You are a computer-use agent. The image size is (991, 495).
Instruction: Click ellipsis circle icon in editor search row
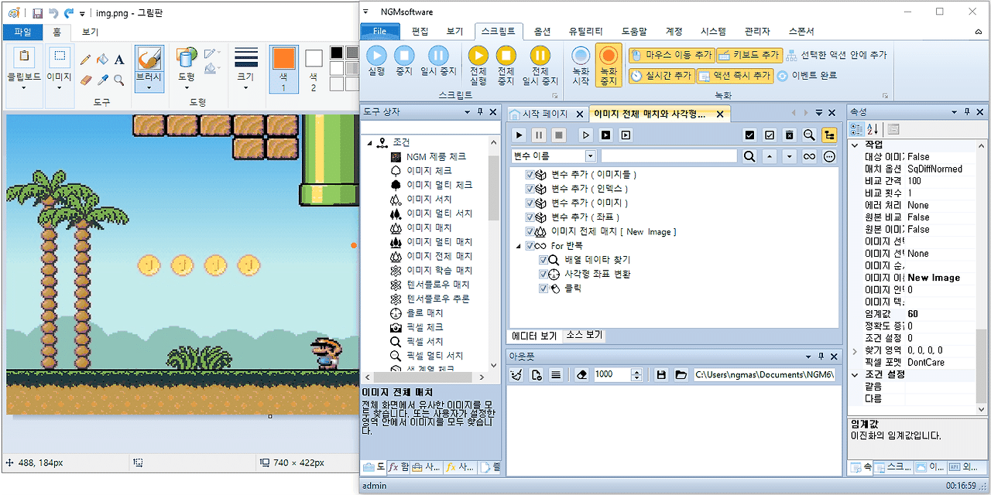[x=829, y=156]
